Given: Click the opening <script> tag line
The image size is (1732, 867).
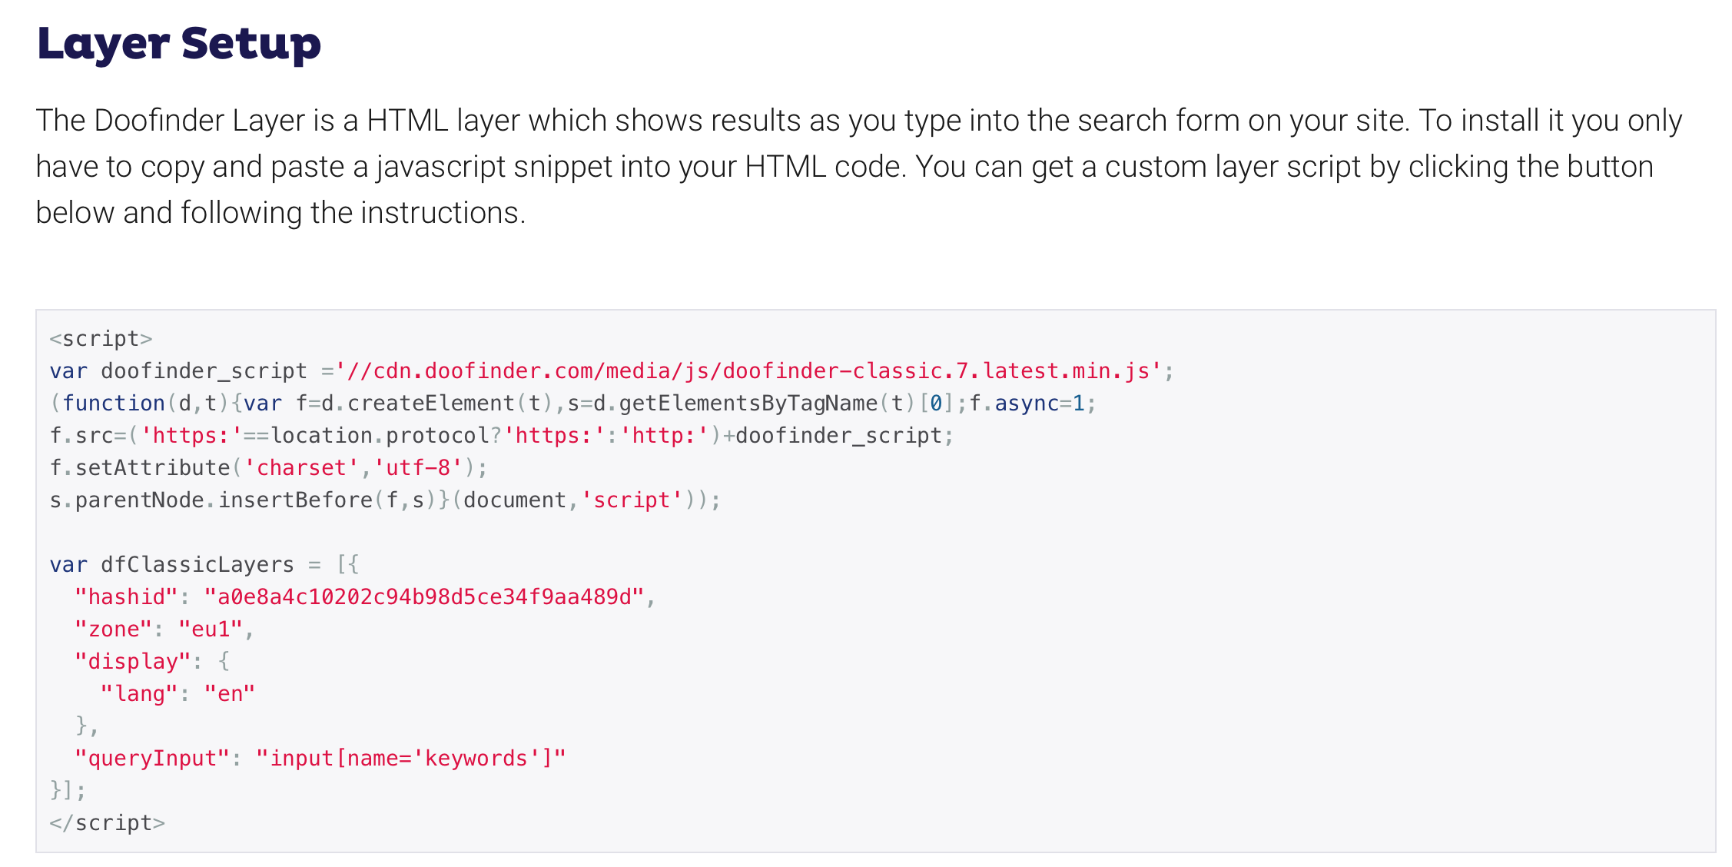Looking at the screenshot, I should pos(101,339).
